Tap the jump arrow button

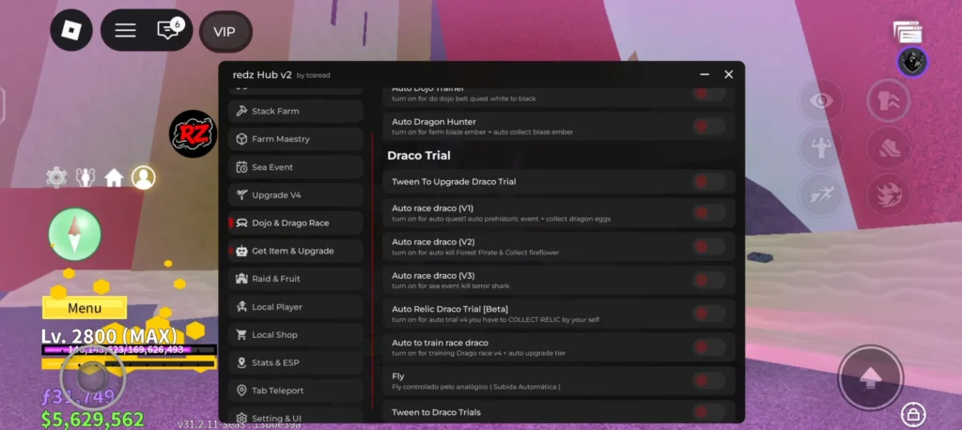[870, 377]
